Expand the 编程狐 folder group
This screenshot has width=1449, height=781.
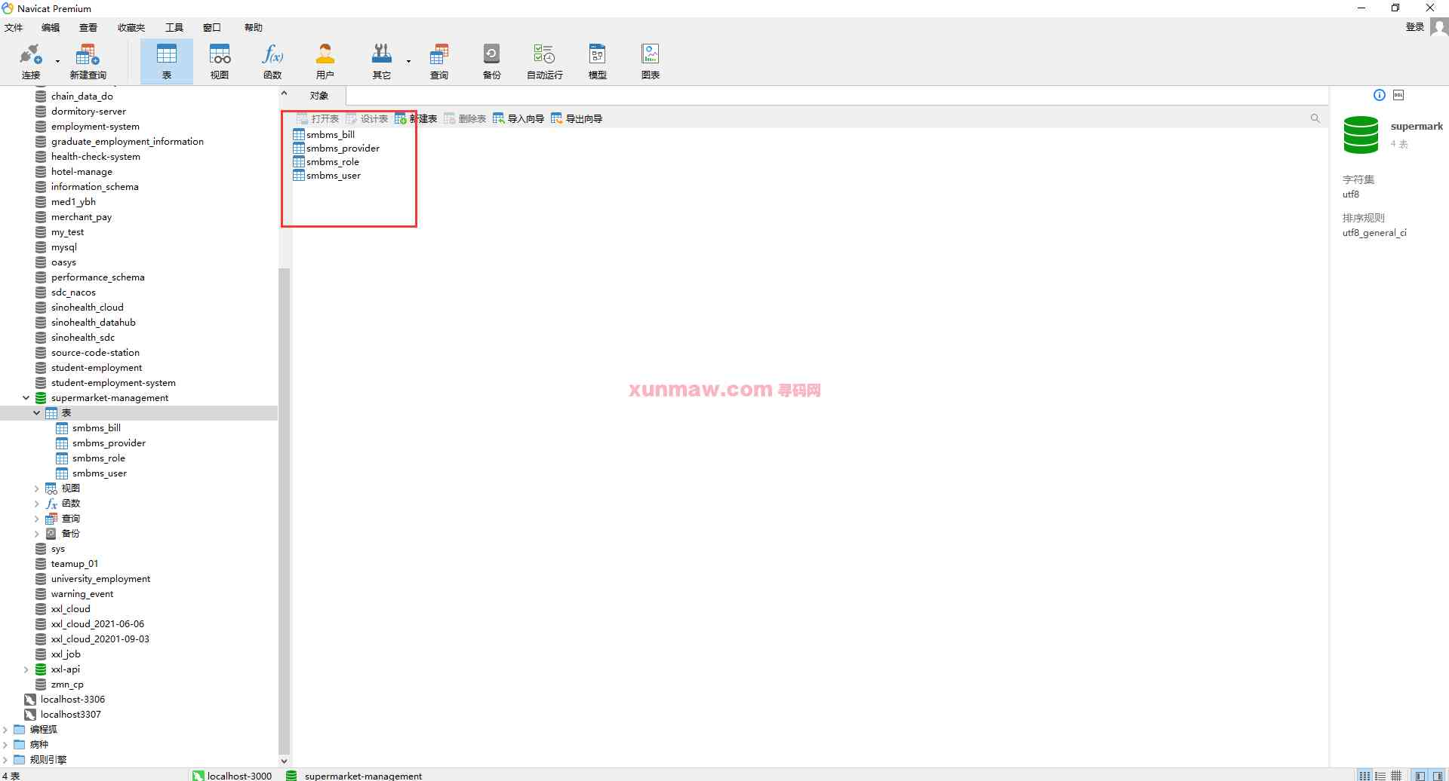[5, 729]
